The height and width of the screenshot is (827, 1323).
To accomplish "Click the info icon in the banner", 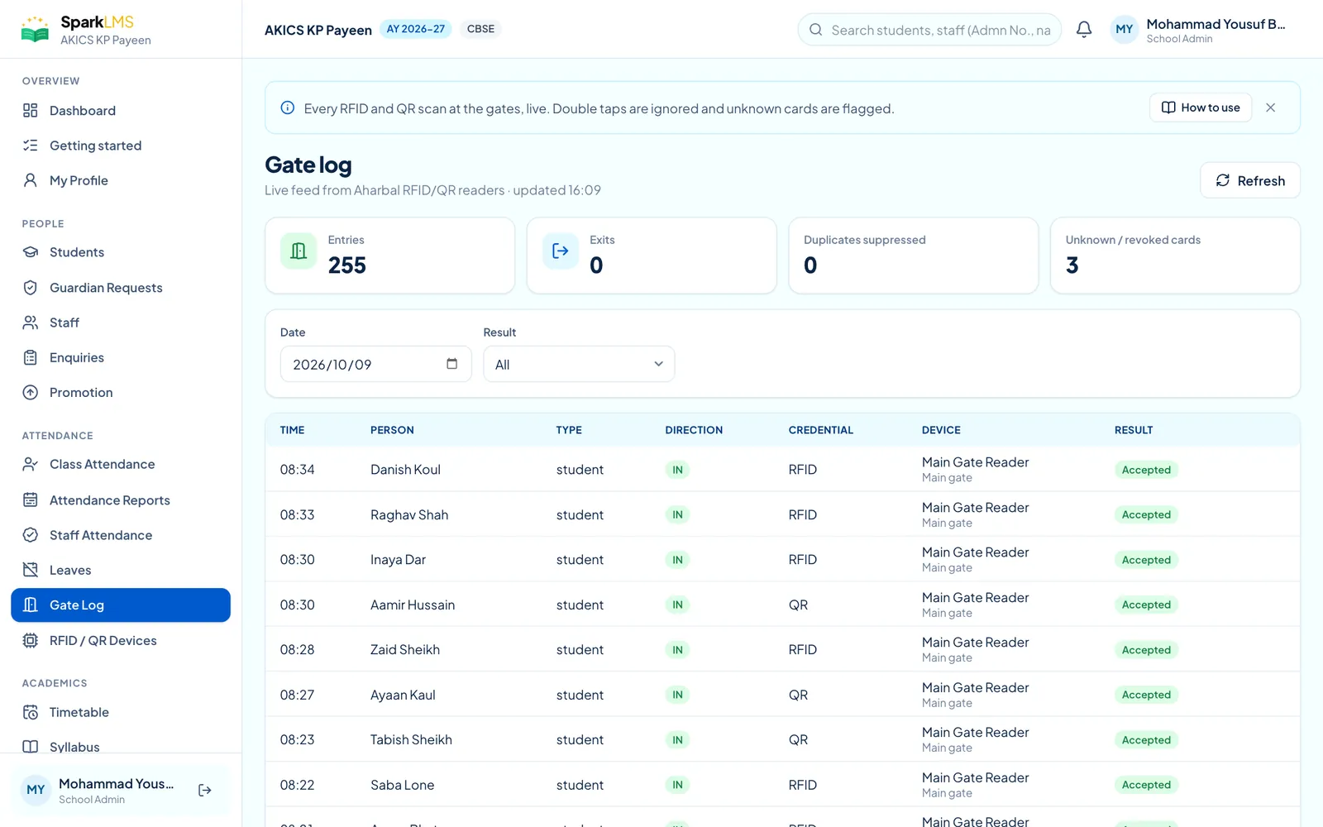I will 288,108.
